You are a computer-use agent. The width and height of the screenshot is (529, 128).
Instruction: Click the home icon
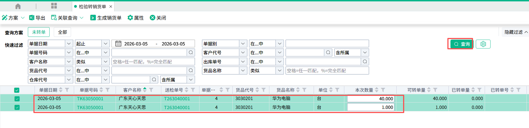pyautogui.click(x=18, y=6)
